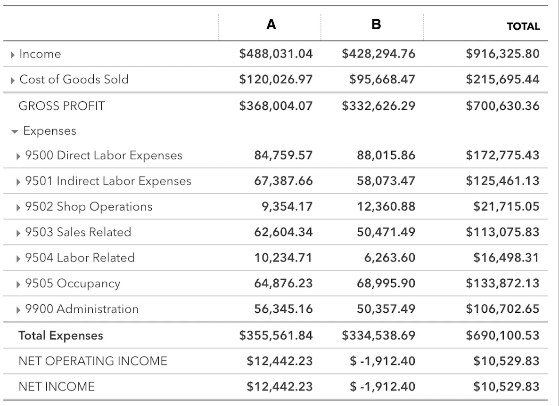The height and width of the screenshot is (406, 559).
Task: Expand 9505 Occupancy row arrow
Action: [x=18, y=284]
